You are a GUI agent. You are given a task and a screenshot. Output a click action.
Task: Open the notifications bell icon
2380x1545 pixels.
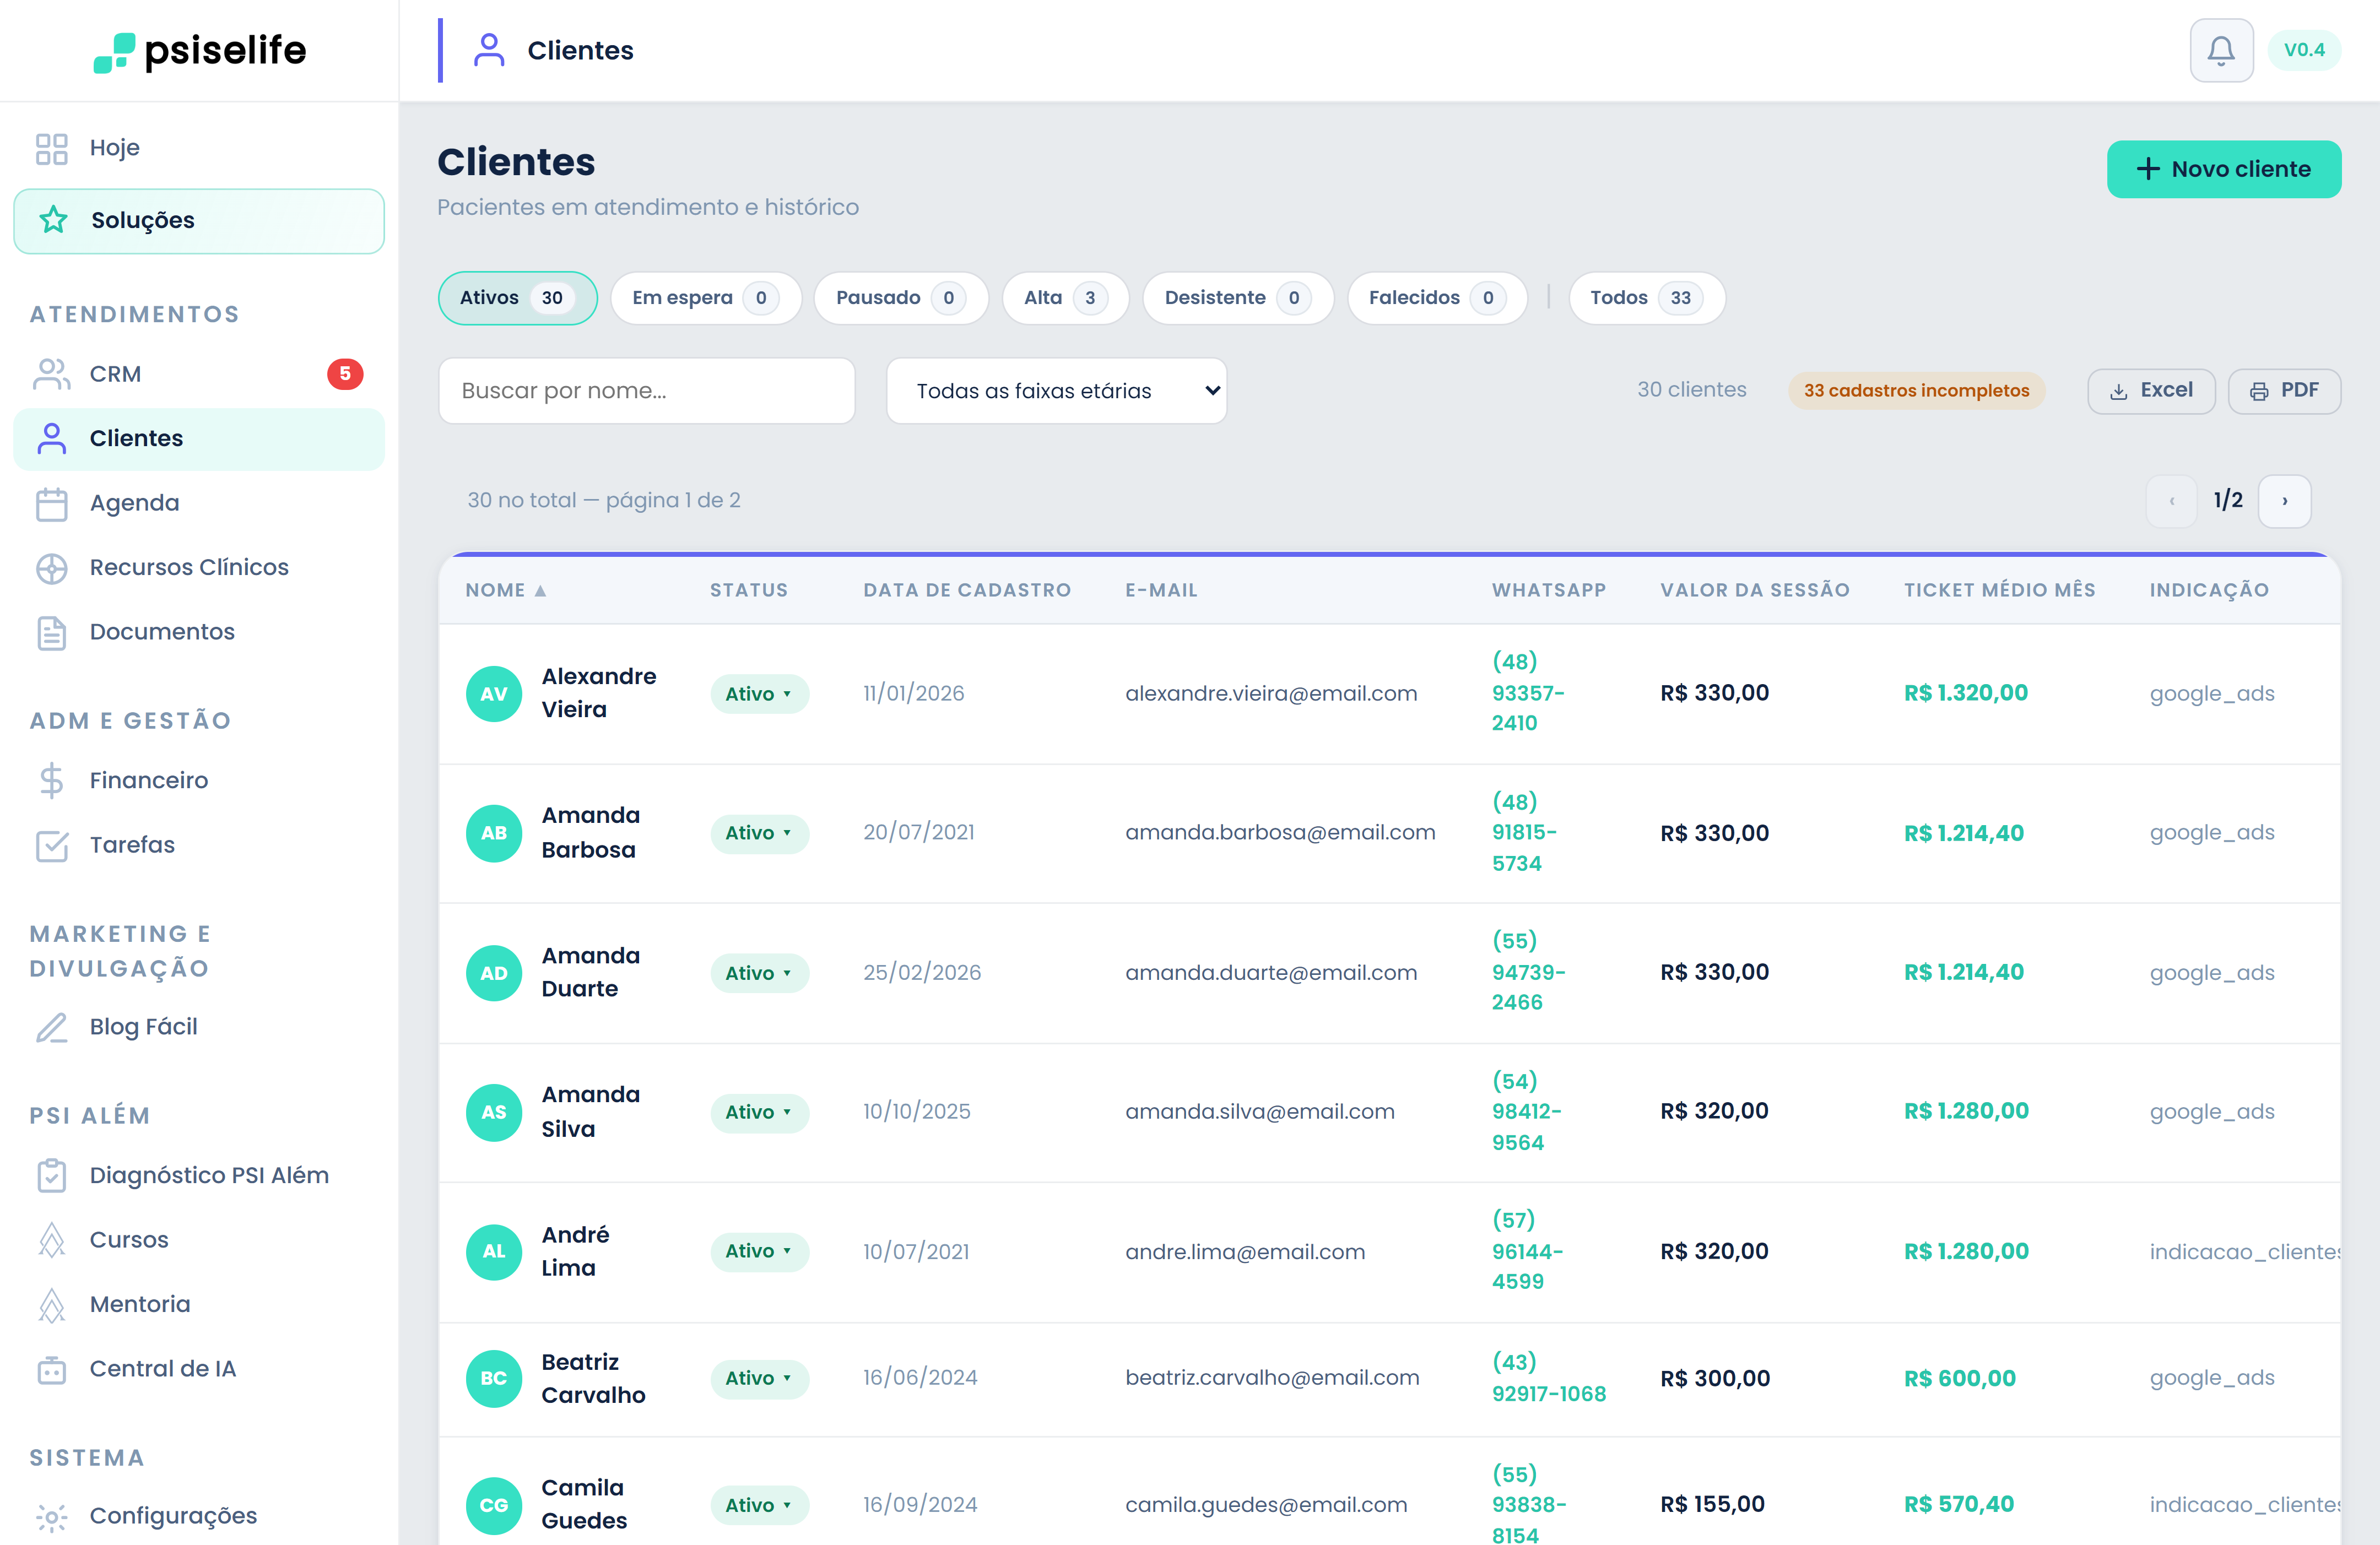[2221, 50]
